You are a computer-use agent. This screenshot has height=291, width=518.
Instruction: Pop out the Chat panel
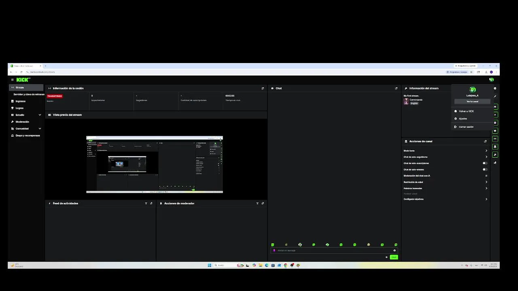click(x=396, y=88)
